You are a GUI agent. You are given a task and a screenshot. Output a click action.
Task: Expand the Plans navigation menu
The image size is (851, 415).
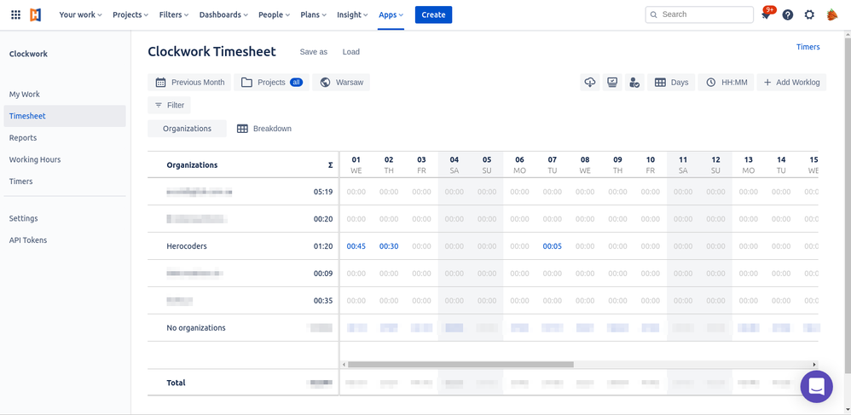pos(313,14)
